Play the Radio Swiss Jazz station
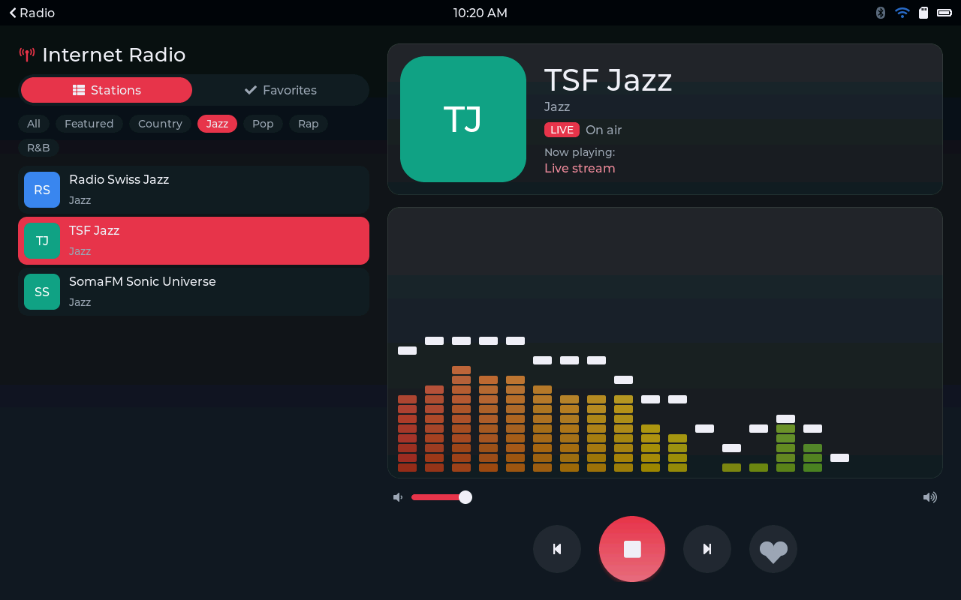 [x=194, y=190]
